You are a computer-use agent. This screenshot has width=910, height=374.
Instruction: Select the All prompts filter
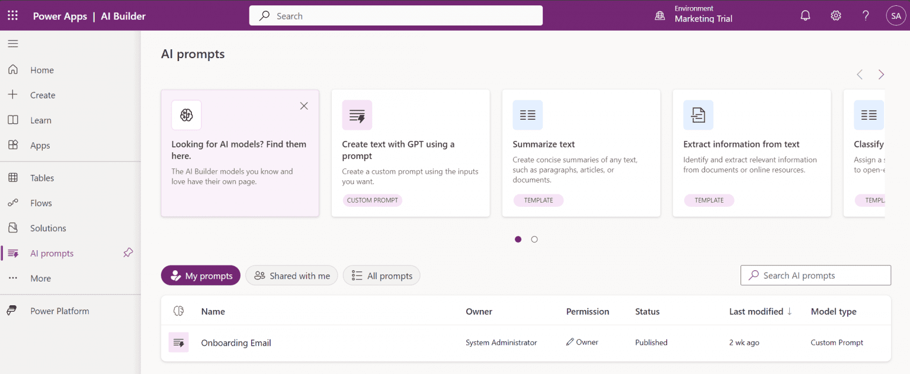click(381, 275)
